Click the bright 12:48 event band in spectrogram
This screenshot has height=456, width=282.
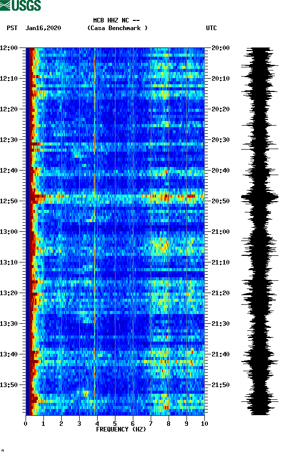tap(115, 197)
